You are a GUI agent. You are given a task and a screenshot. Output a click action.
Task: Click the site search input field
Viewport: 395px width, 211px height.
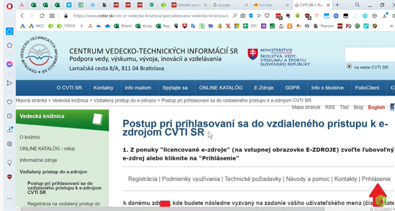click(x=369, y=55)
